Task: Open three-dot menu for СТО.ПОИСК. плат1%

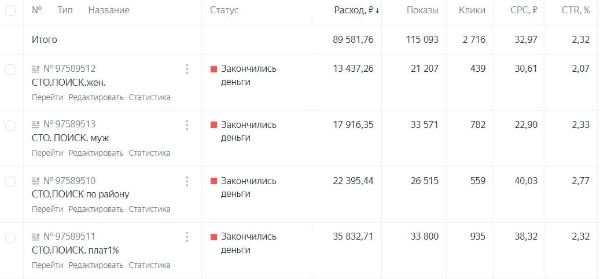Action: 187,237
